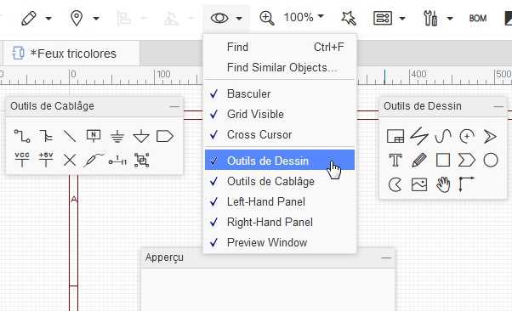Select the VCC power symbol tool
This screenshot has width=512, height=311.
(22, 160)
